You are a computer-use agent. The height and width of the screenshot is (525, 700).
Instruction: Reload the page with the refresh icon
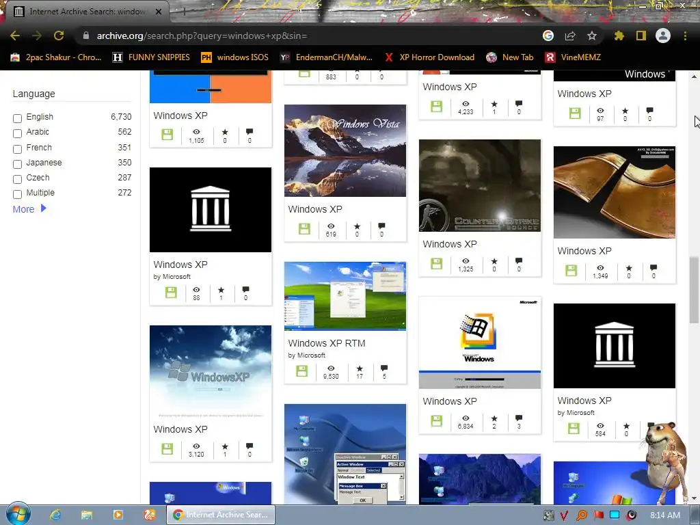tap(59, 36)
